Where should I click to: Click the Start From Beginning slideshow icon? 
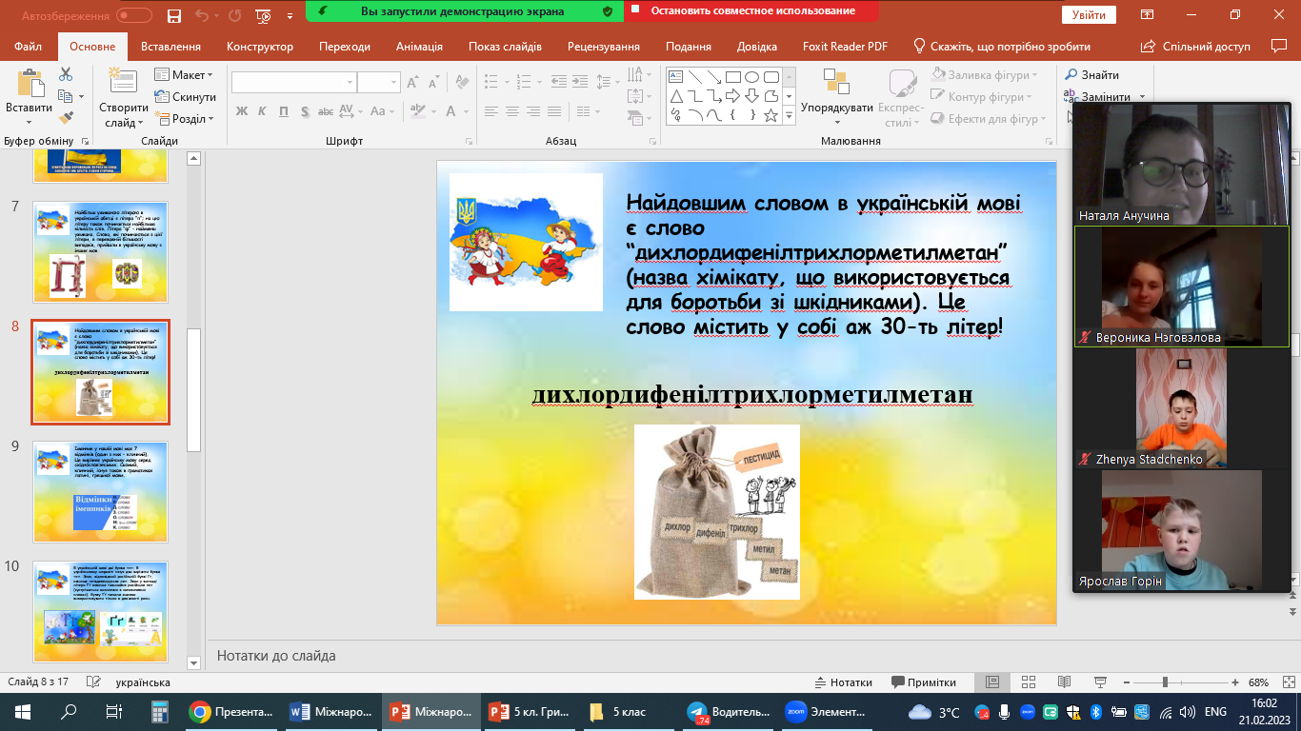pos(264,15)
